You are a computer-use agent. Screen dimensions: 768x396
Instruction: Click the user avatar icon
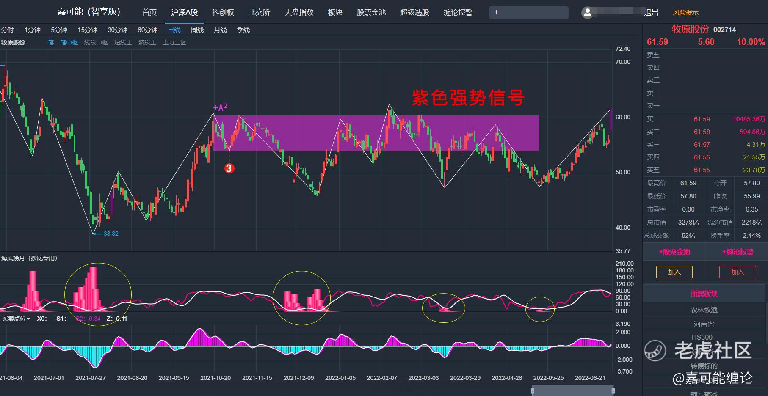pos(587,13)
